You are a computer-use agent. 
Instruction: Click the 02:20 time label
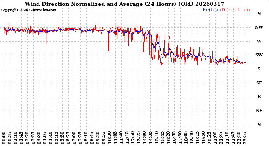point(27,138)
